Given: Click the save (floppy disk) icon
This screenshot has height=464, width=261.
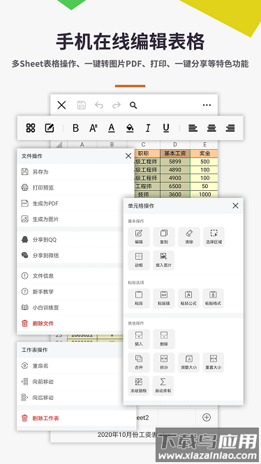Looking at the screenshot, I should pyautogui.click(x=81, y=105).
